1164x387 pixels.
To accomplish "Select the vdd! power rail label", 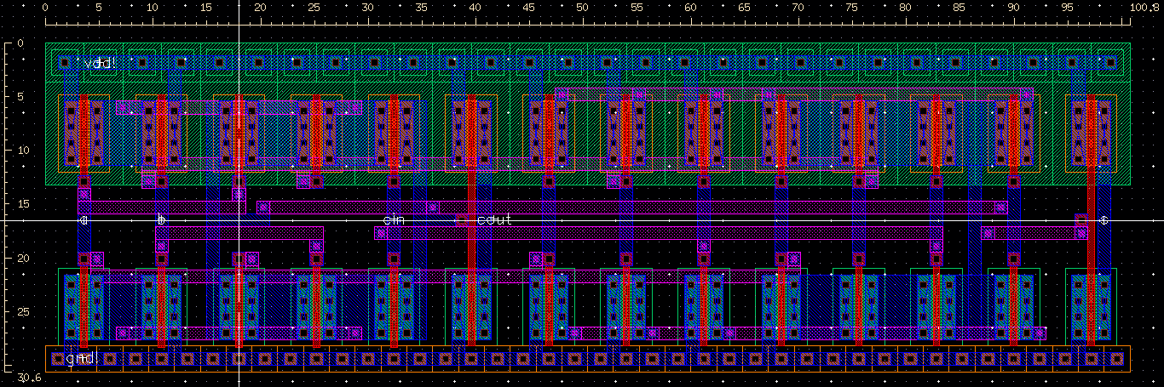I will (x=100, y=63).
